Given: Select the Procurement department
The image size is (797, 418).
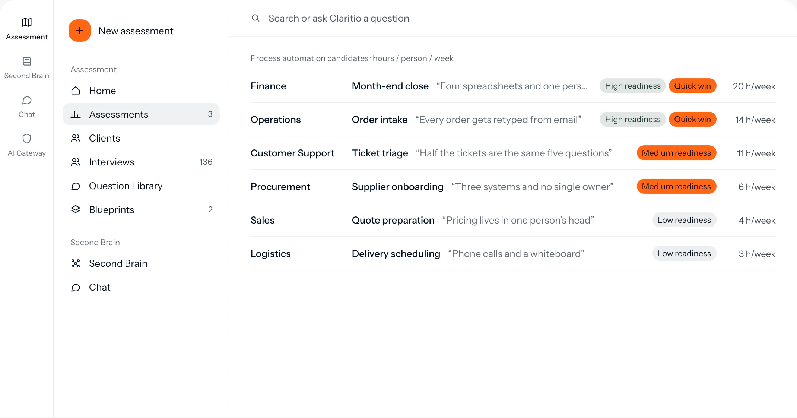Looking at the screenshot, I should (x=280, y=187).
